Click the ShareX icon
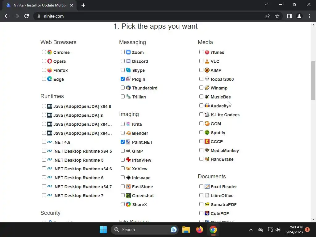 [x=128, y=204]
